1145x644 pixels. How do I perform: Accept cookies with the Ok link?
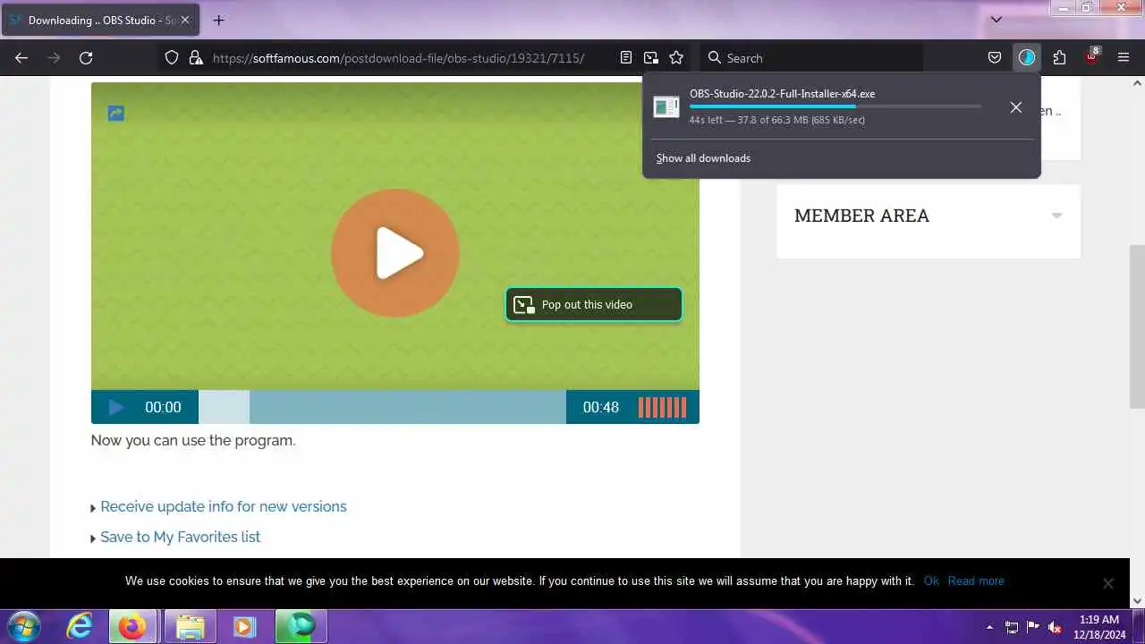[x=931, y=580]
